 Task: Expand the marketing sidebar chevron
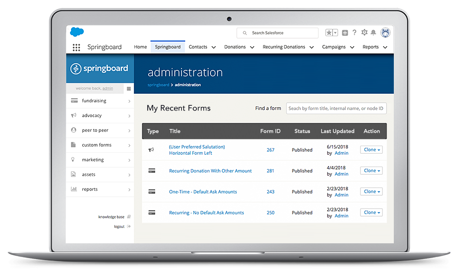(130, 160)
